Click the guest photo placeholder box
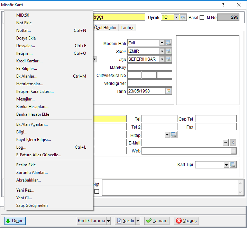The width and height of the screenshot is (247, 228). click(x=208, y=70)
